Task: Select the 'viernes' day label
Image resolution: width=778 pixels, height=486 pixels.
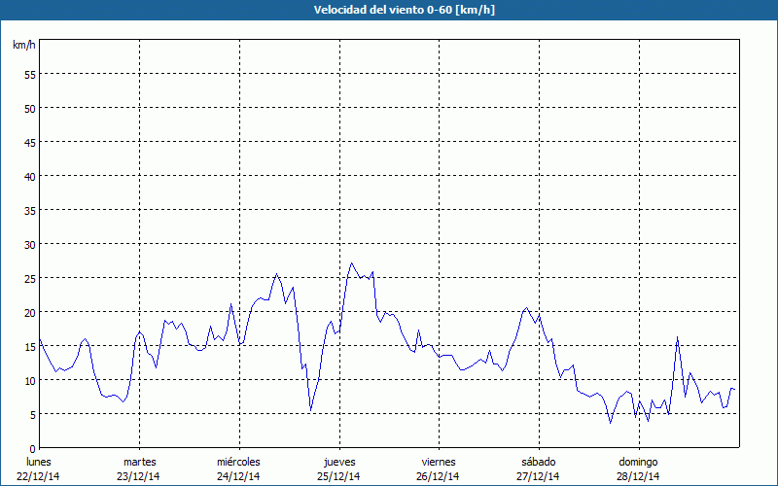Action: tap(439, 462)
